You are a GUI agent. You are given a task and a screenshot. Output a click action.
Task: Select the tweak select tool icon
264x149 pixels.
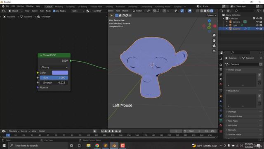pos(112,15)
